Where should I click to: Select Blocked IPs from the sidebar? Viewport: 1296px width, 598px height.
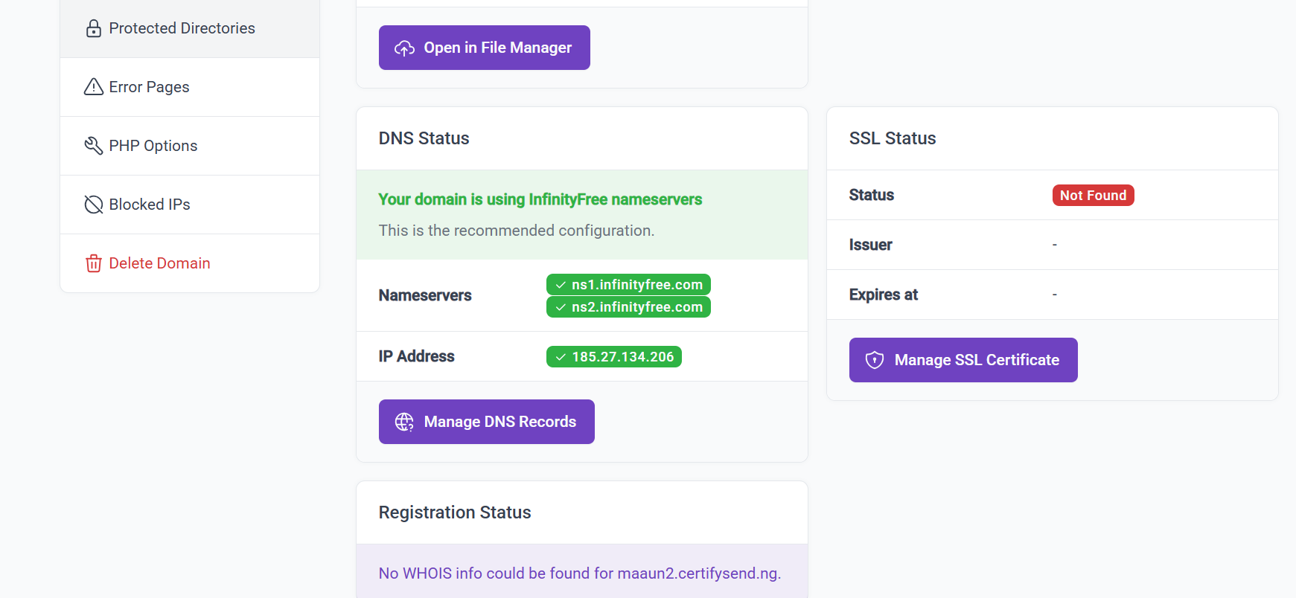pyautogui.click(x=150, y=205)
